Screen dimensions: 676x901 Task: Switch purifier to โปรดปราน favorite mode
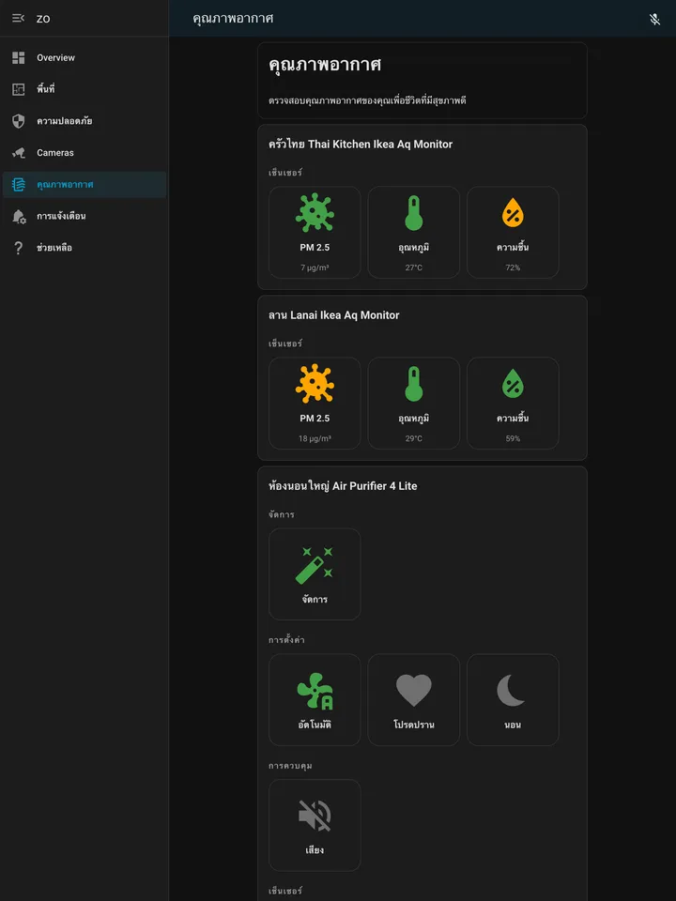413,700
